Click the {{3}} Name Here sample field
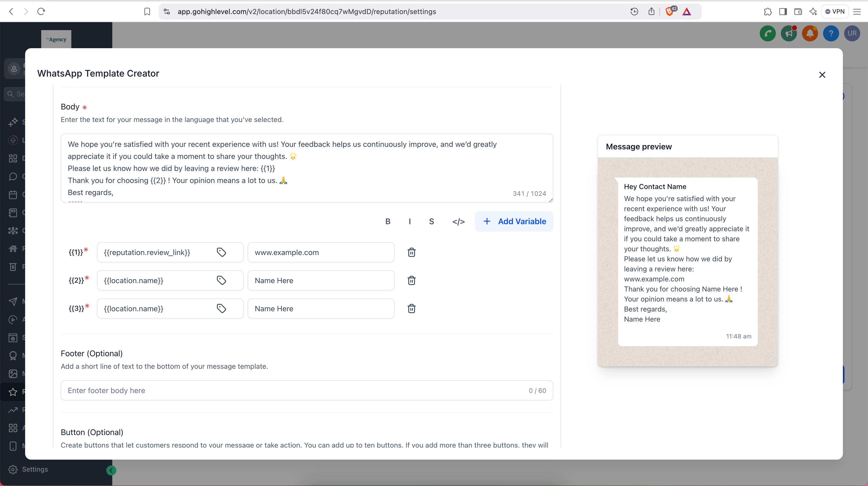Image resolution: width=868 pixels, height=486 pixels. [x=321, y=309]
